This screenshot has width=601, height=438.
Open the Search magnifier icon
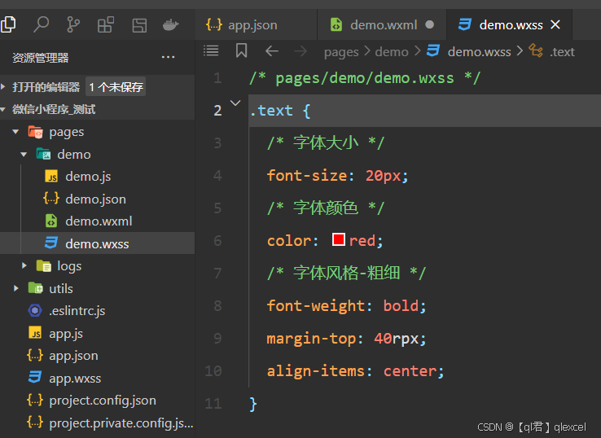tap(41, 24)
